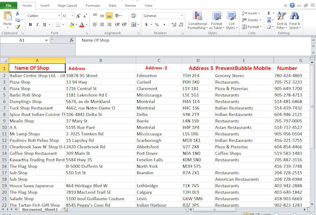The image size is (316, 215).
Task: Apply the red Font Color
Action: [x=82, y=25]
